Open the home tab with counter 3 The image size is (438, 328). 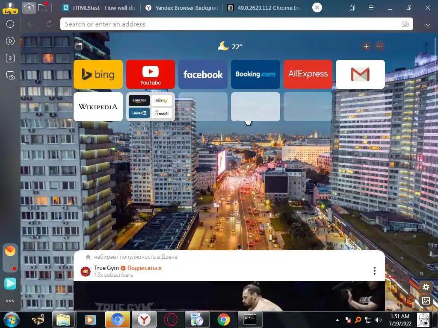click(x=29, y=8)
